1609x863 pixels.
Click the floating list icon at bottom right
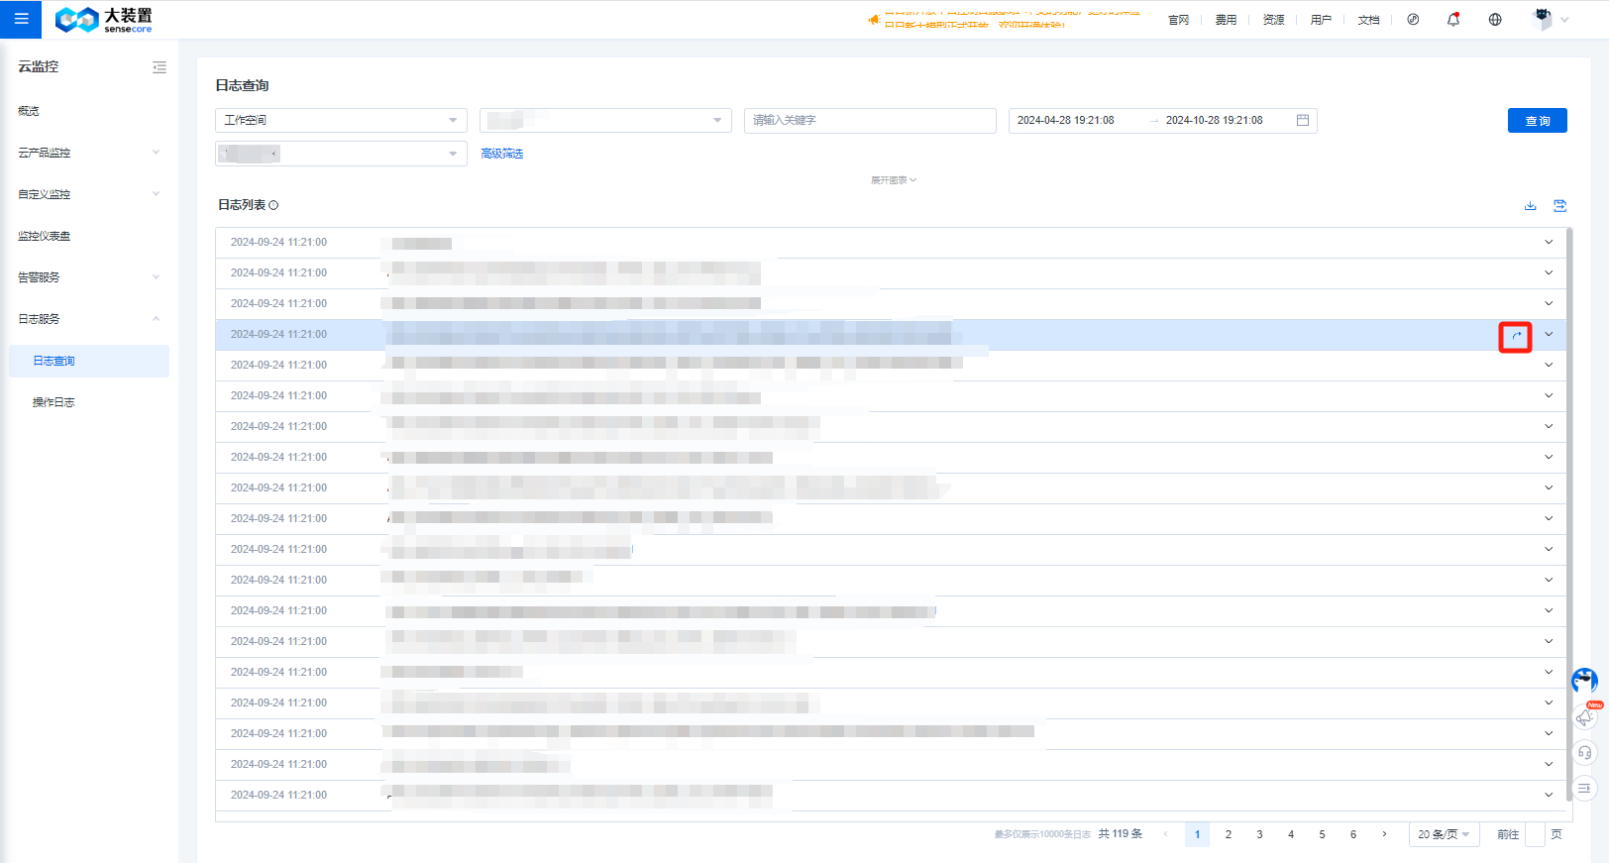pos(1585,789)
